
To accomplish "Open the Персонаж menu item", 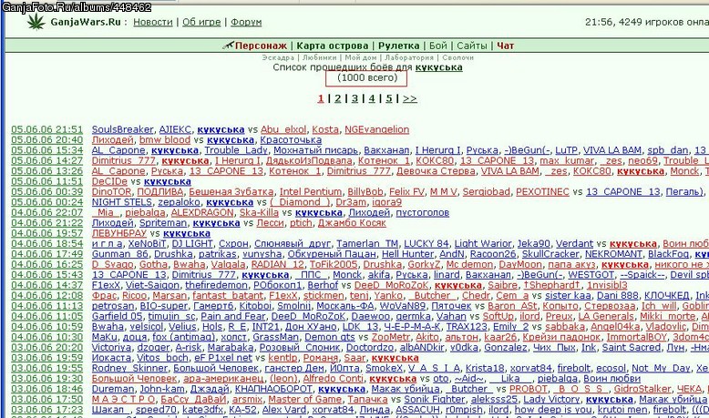I will [261, 46].
